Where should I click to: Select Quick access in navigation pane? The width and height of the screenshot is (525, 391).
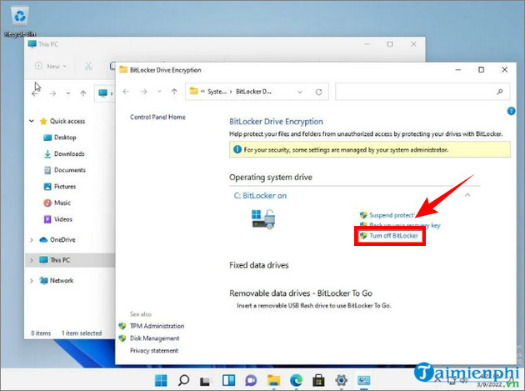pos(67,121)
